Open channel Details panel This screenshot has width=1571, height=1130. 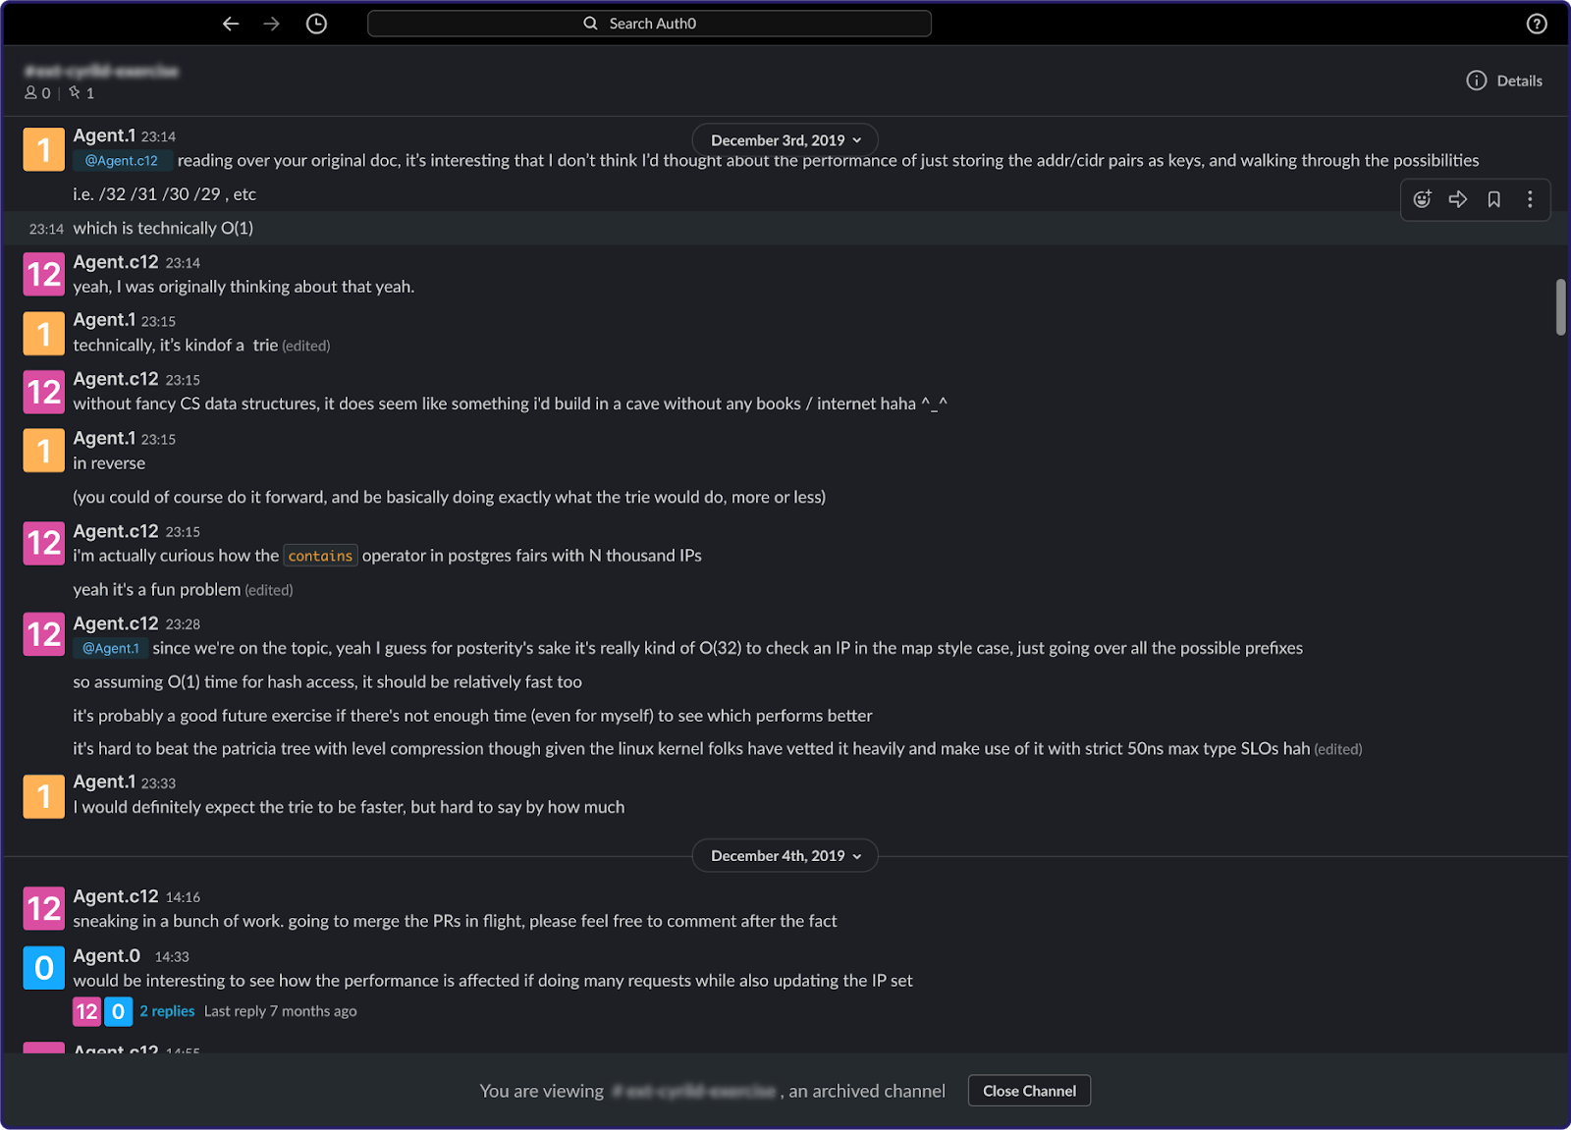1504,81
